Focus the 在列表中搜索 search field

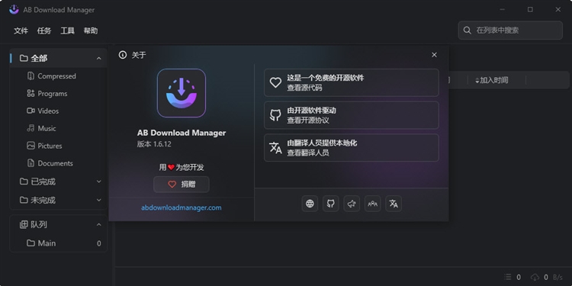(510, 31)
